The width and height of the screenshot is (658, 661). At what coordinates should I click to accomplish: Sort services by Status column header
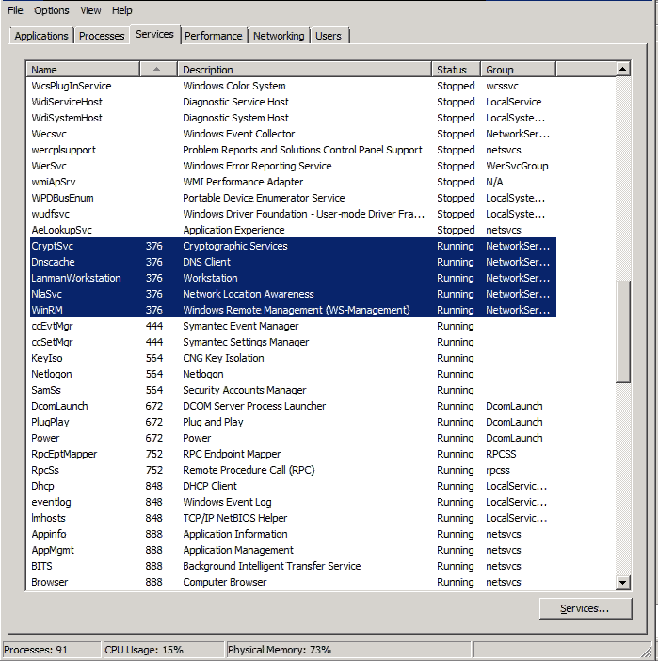click(456, 70)
